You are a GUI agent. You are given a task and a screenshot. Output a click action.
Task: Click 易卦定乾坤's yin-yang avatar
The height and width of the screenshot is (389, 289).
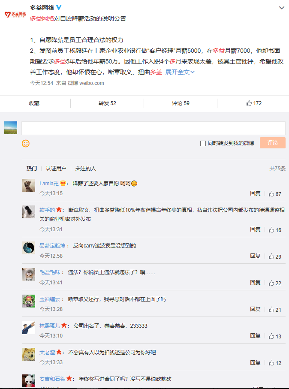coord(29,247)
